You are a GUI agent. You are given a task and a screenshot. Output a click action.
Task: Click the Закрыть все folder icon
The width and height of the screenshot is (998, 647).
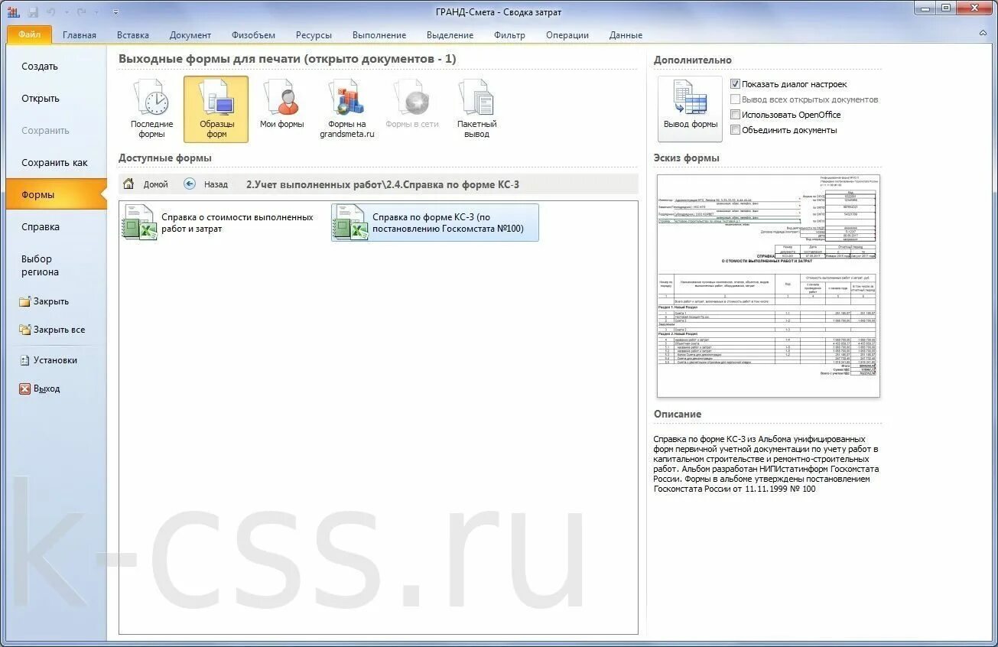coord(24,330)
